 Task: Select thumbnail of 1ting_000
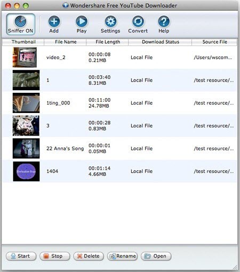click(26, 103)
